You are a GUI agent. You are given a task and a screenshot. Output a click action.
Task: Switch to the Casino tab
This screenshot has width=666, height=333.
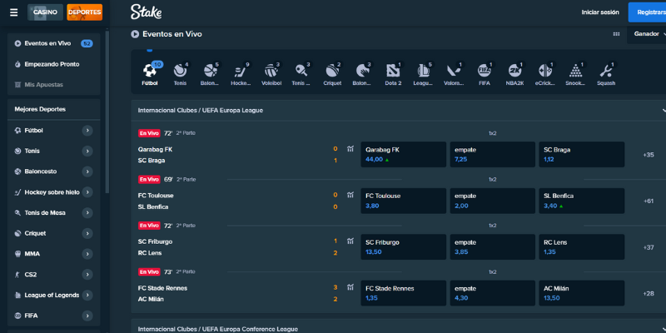[x=46, y=12]
